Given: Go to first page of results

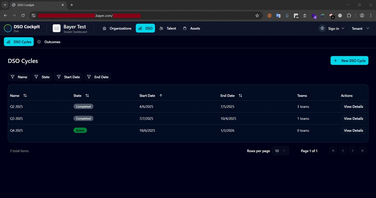Looking at the screenshot, I should pos(333,151).
